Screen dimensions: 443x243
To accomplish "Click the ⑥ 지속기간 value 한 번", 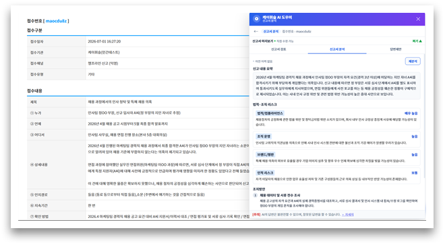I will [x=92, y=206].
